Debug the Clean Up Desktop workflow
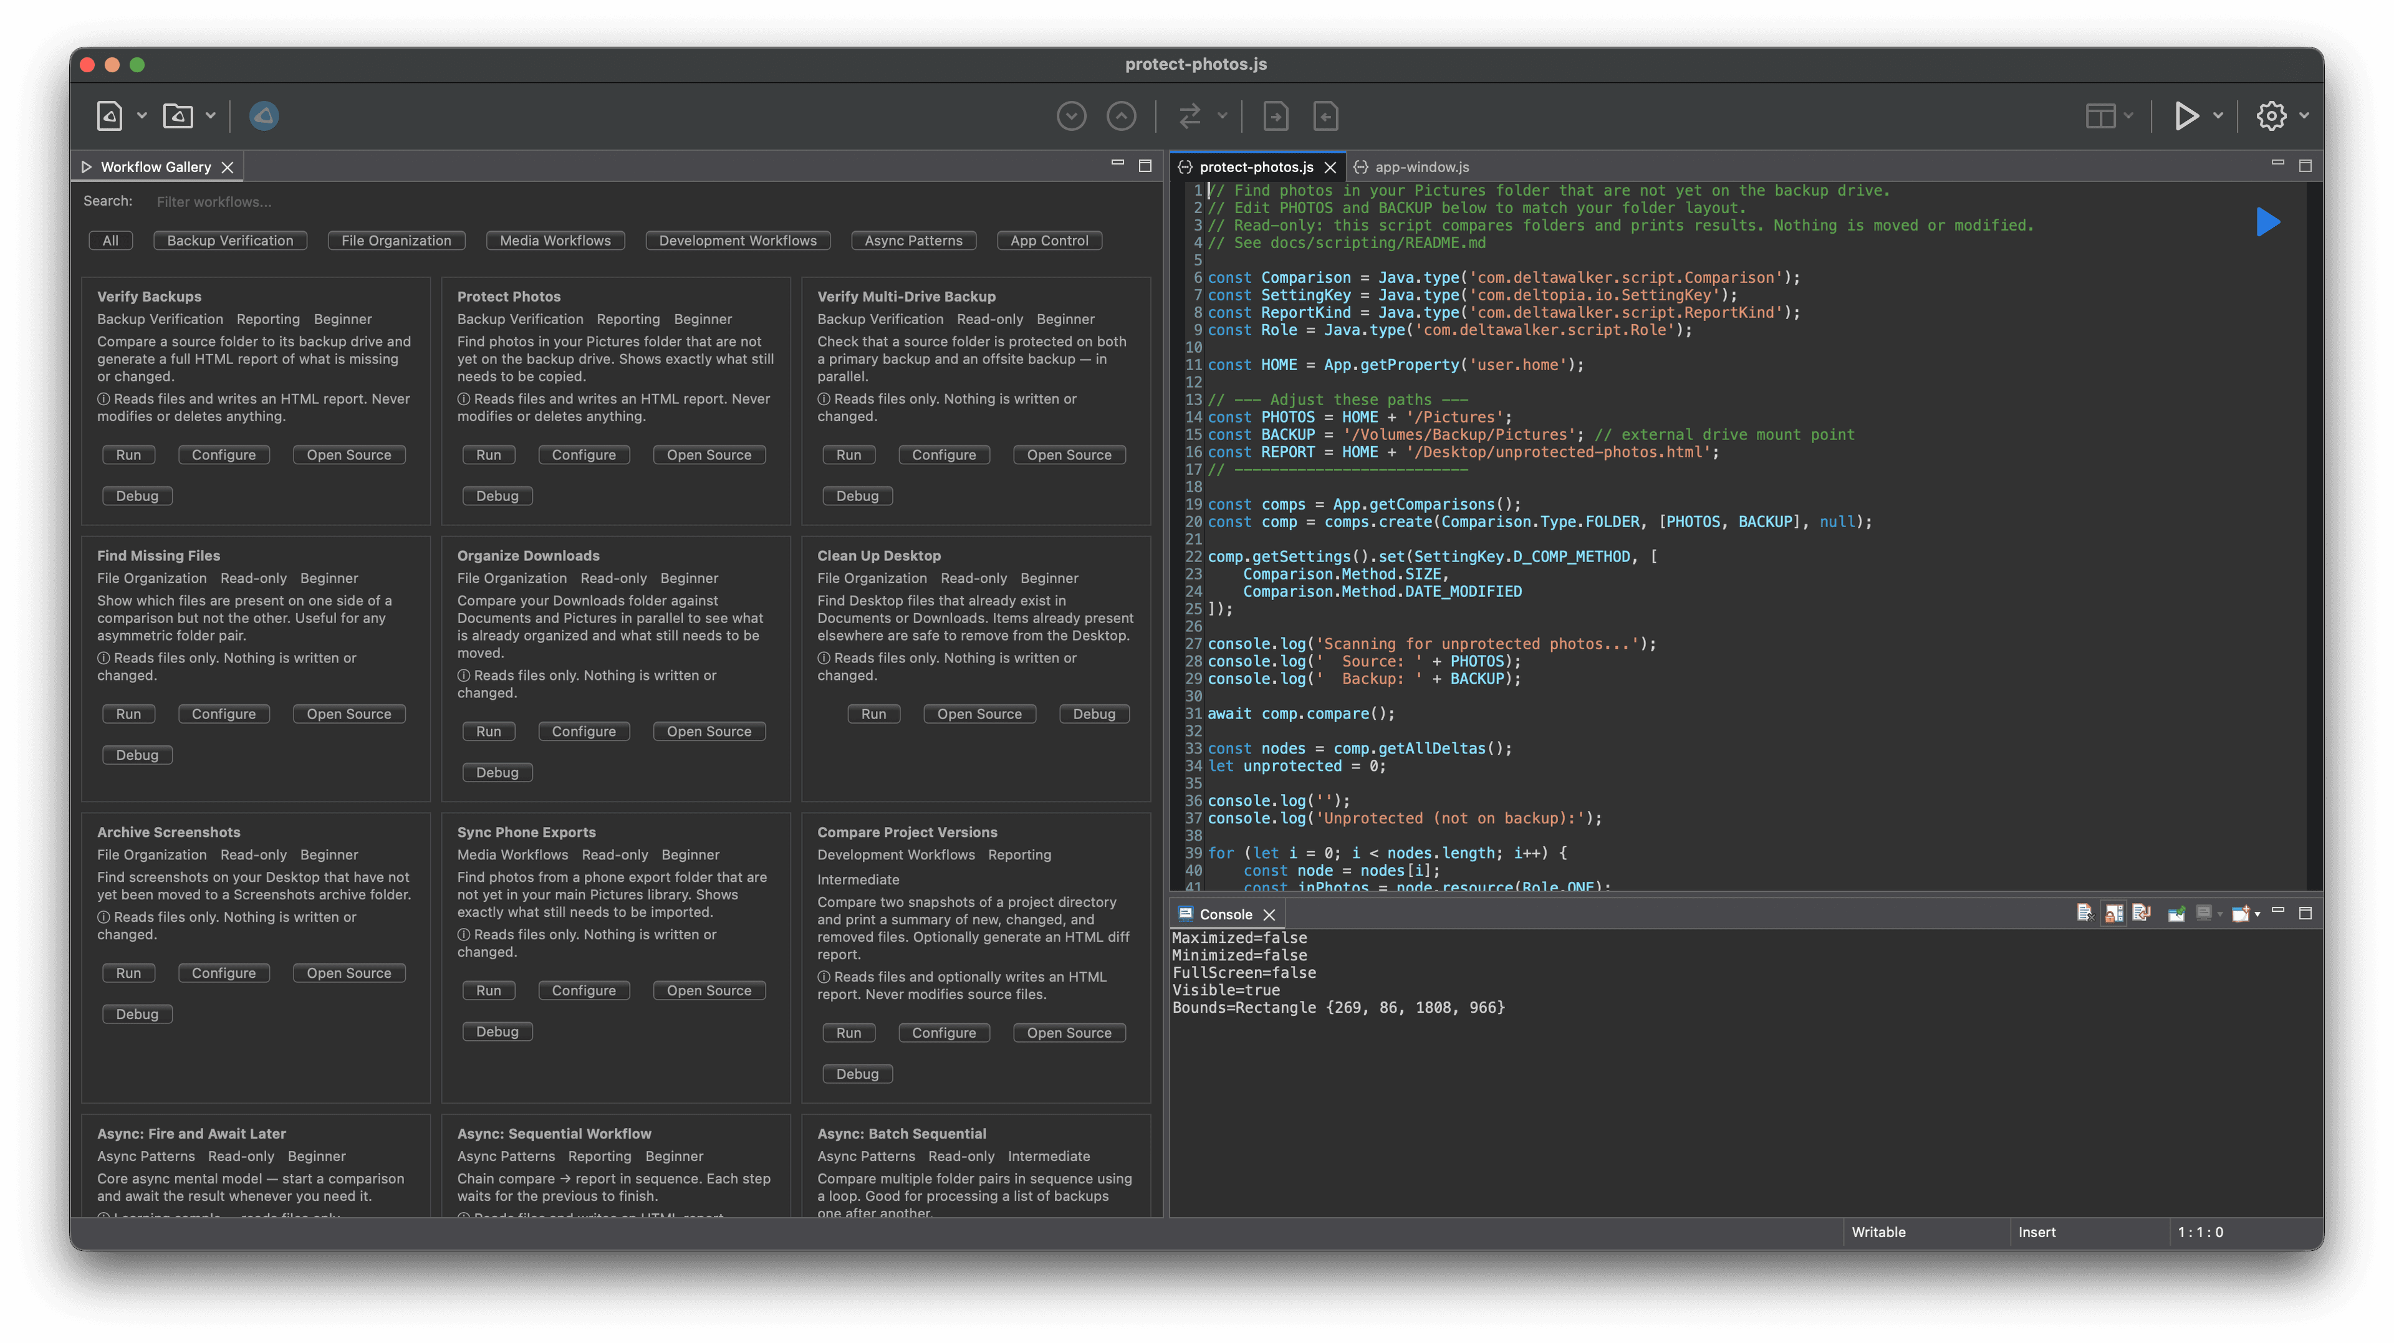This screenshot has width=2394, height=1343. [x=1094, y=714]
